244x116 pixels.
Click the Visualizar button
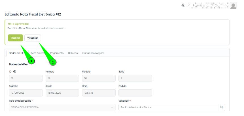pos(33,38)
